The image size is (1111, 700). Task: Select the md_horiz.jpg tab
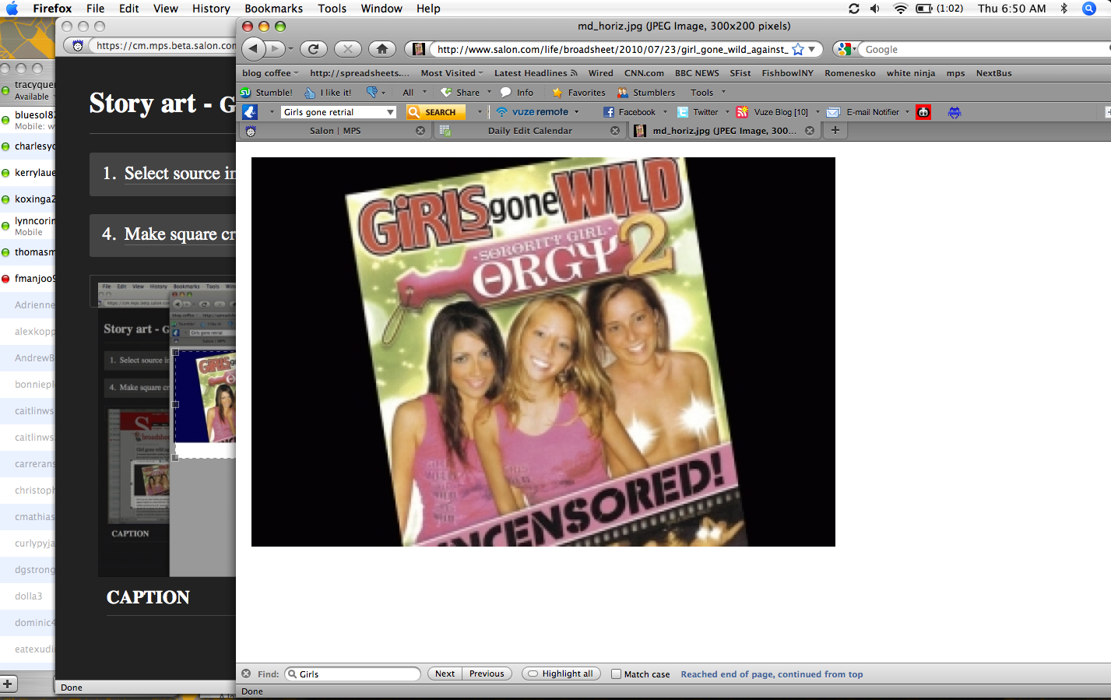click(x=725, y=130)
